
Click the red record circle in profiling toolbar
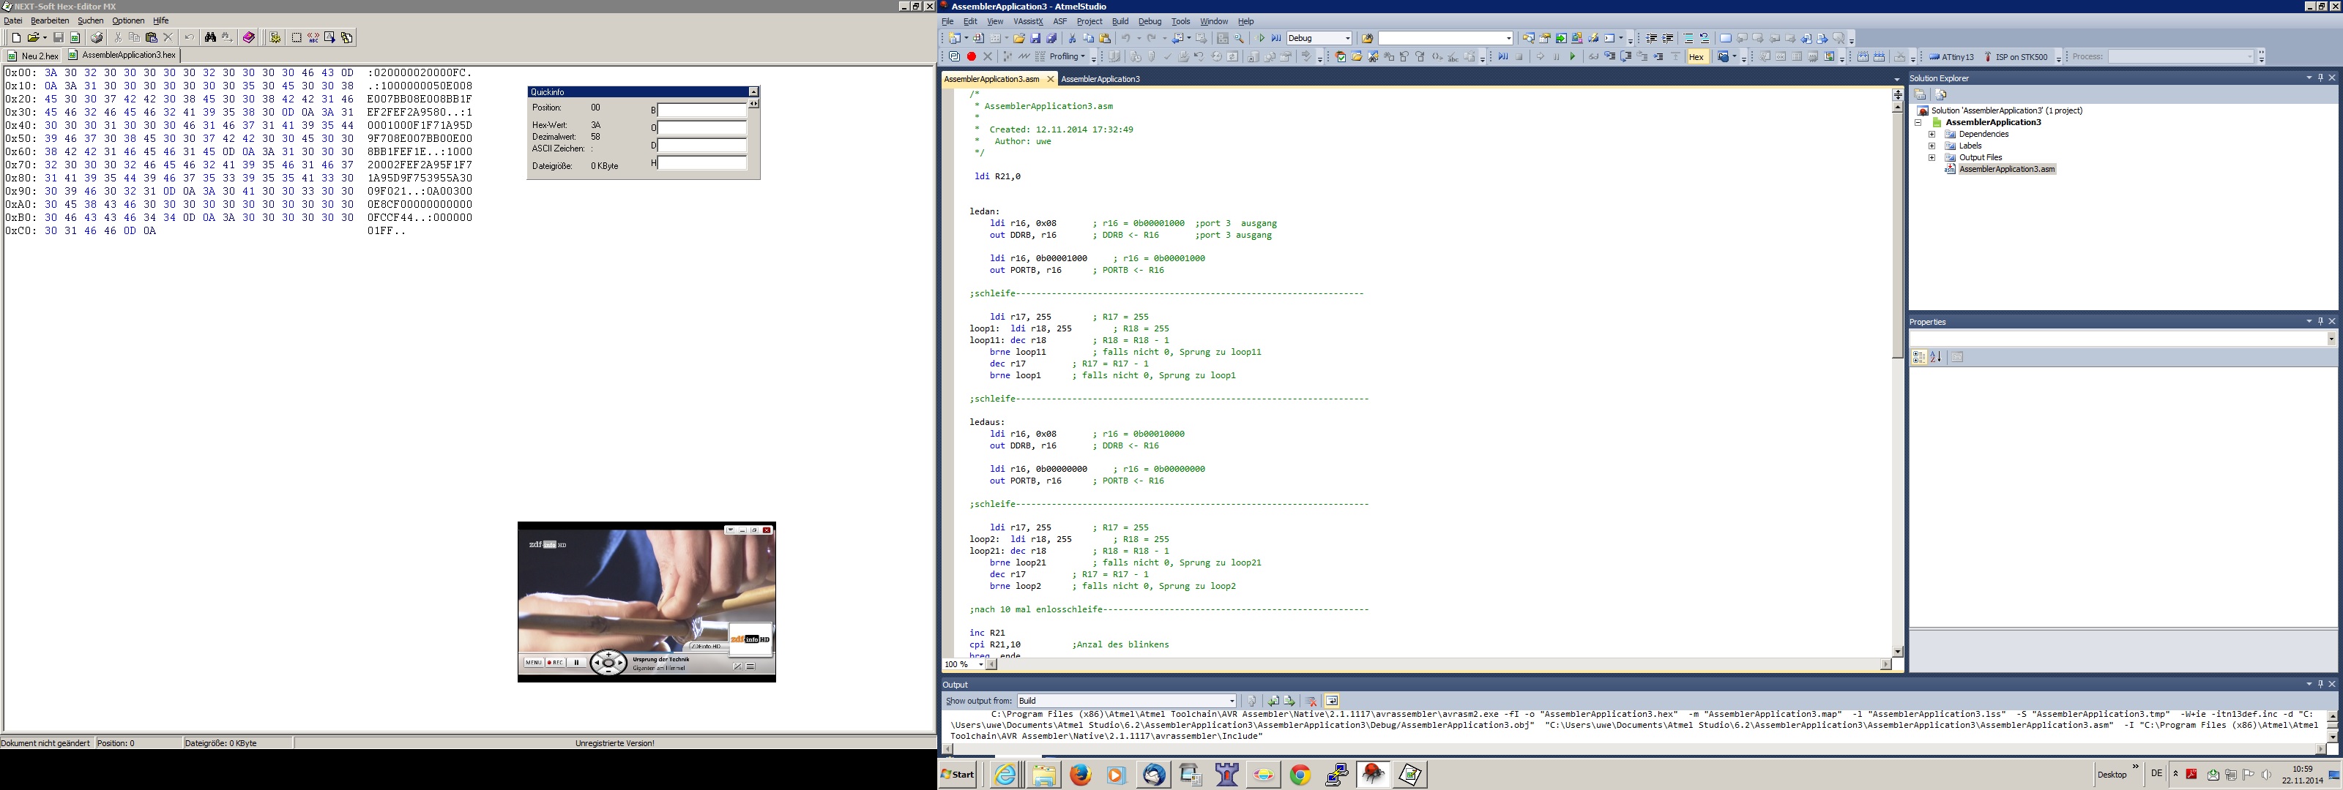[972, 56]
